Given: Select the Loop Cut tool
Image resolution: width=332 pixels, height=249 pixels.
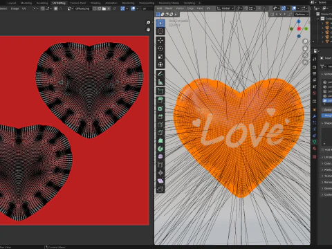Looking at the screenshot, I should point(160,124).
